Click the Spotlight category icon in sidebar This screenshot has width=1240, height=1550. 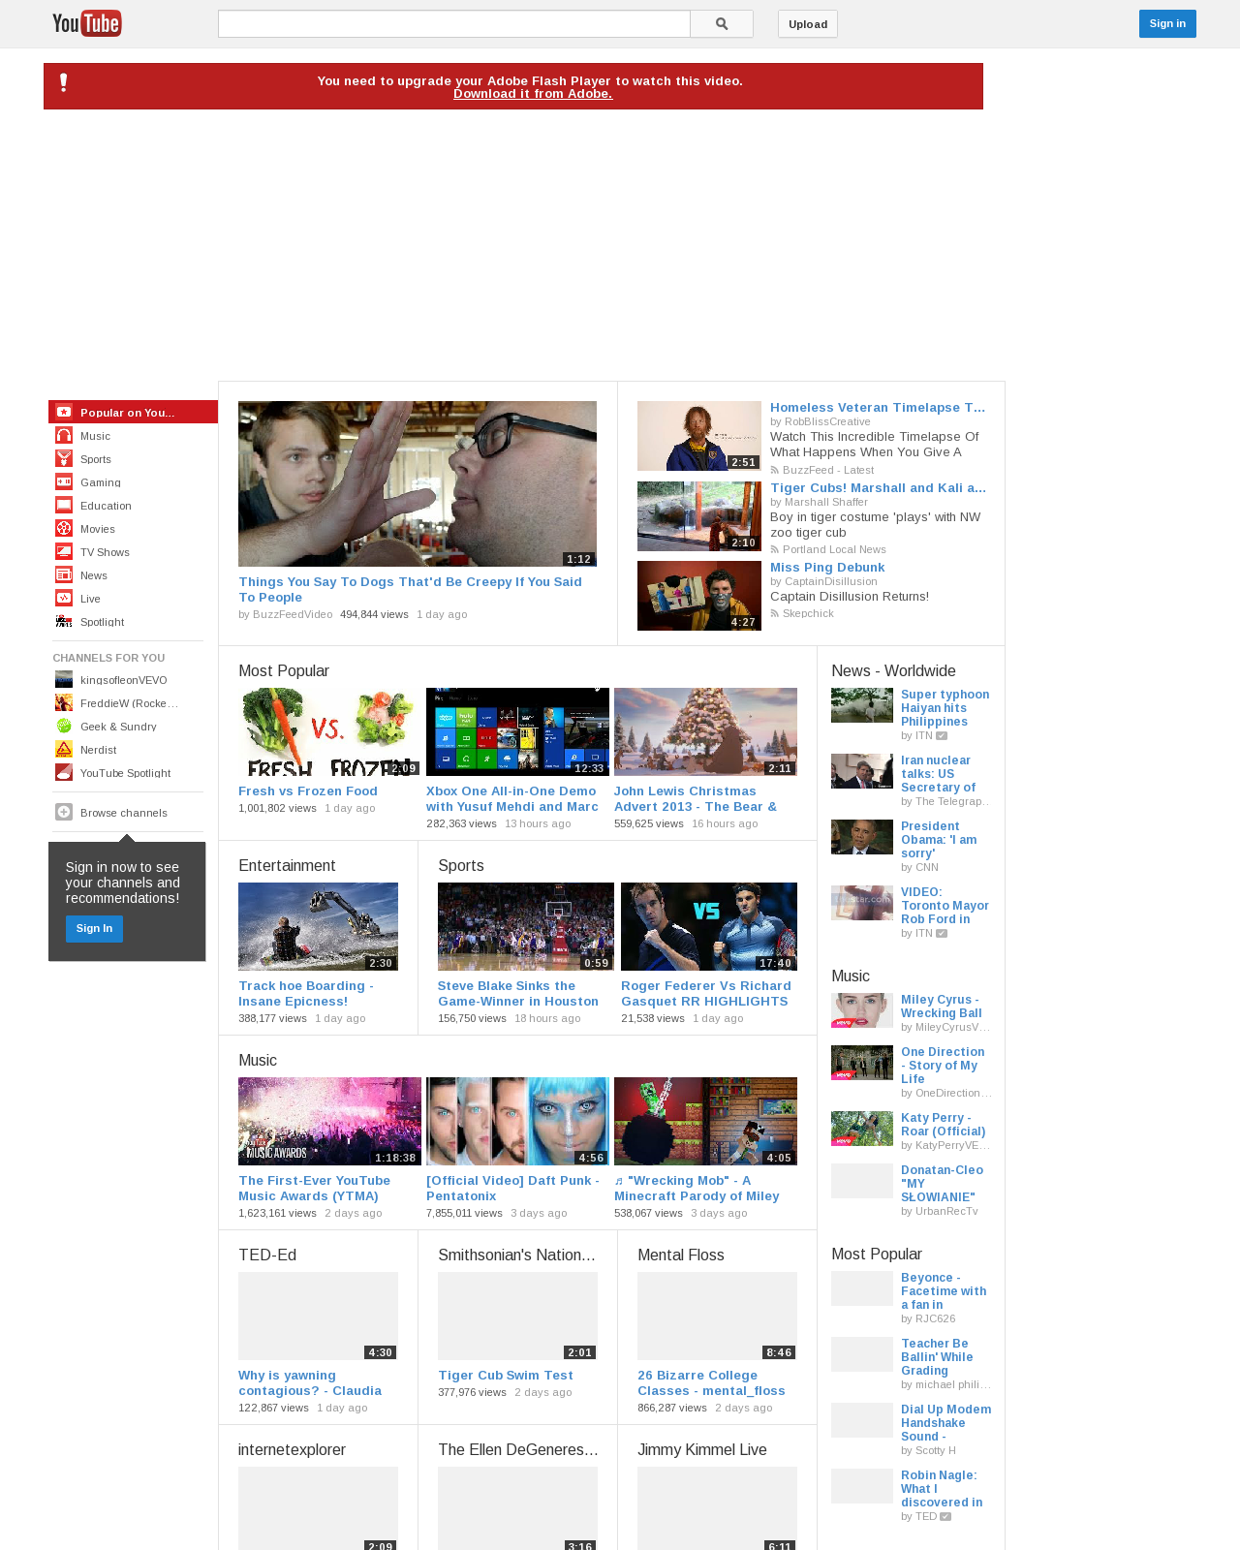(x=64, y=621)
